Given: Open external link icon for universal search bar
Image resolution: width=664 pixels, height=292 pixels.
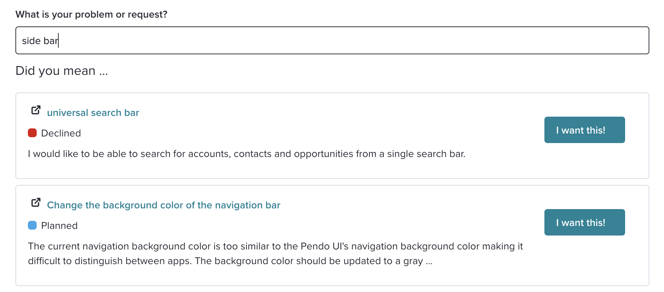Looking at the screenshot, I should (36, 110).
